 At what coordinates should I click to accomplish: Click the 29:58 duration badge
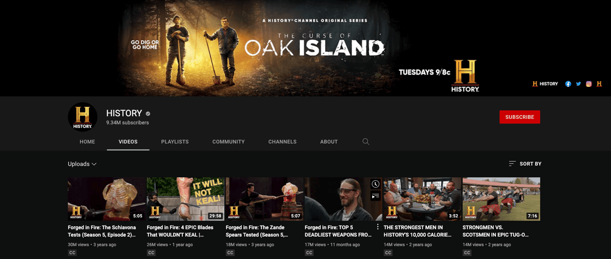point(216,216)
